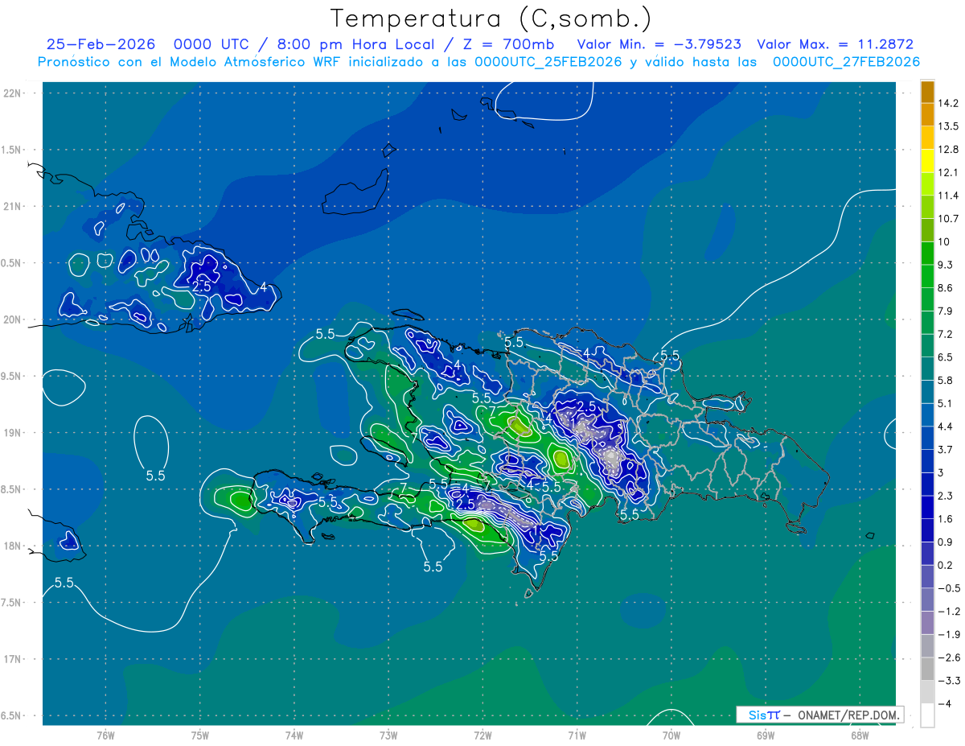Click the 'Valor Max. = 11.2872' text
Viewport: 965px width, 746px height.
pos(836,44)
